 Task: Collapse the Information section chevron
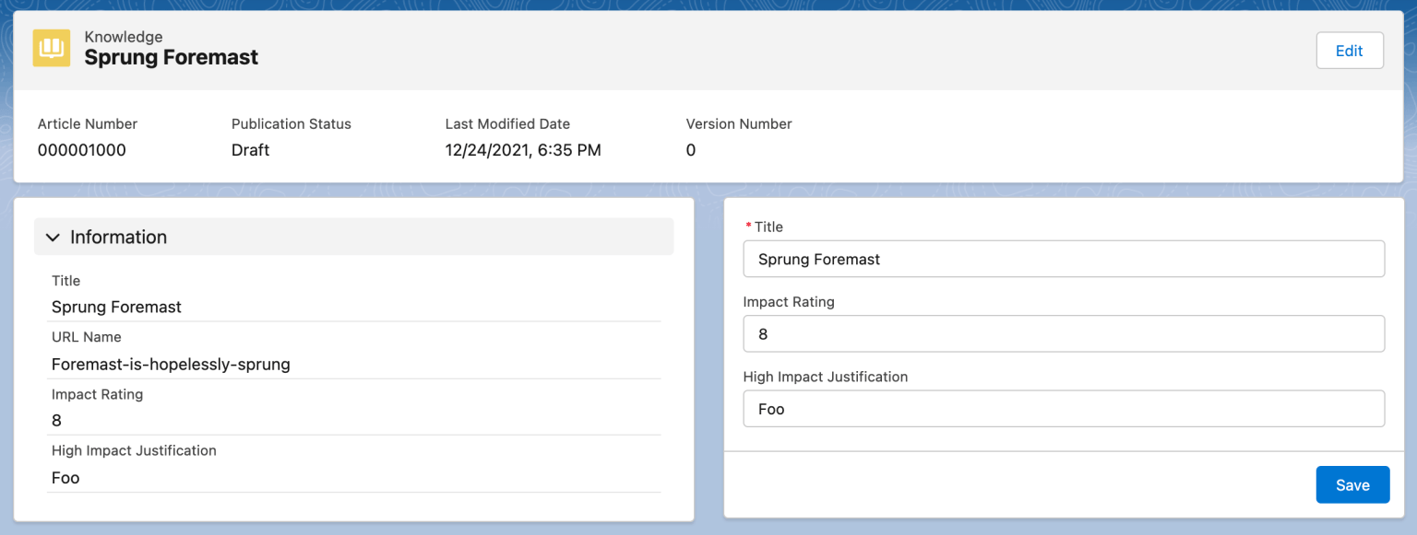(53, 237)
